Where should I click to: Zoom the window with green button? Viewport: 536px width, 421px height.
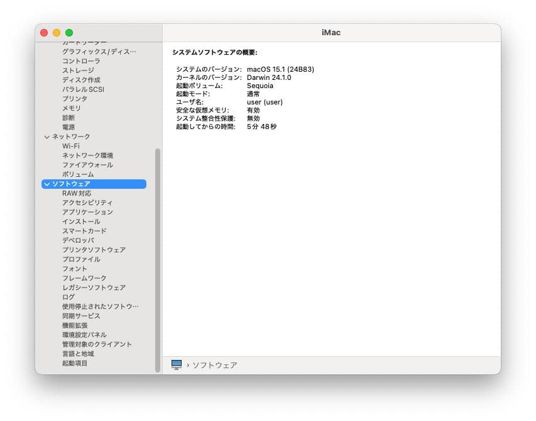tap(69, 33)
